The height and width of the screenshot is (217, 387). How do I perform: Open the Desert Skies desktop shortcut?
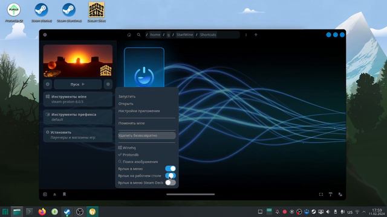click(x=97, y=12)
